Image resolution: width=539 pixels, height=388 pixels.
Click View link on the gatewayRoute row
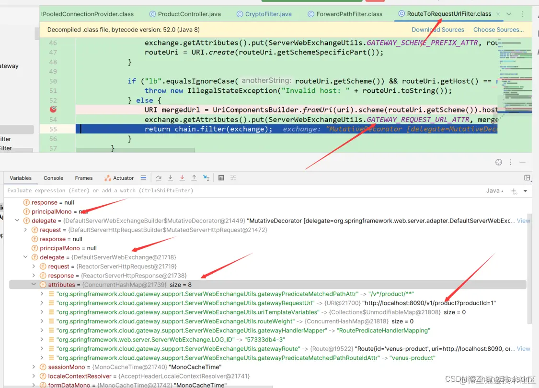pos(523,348)
